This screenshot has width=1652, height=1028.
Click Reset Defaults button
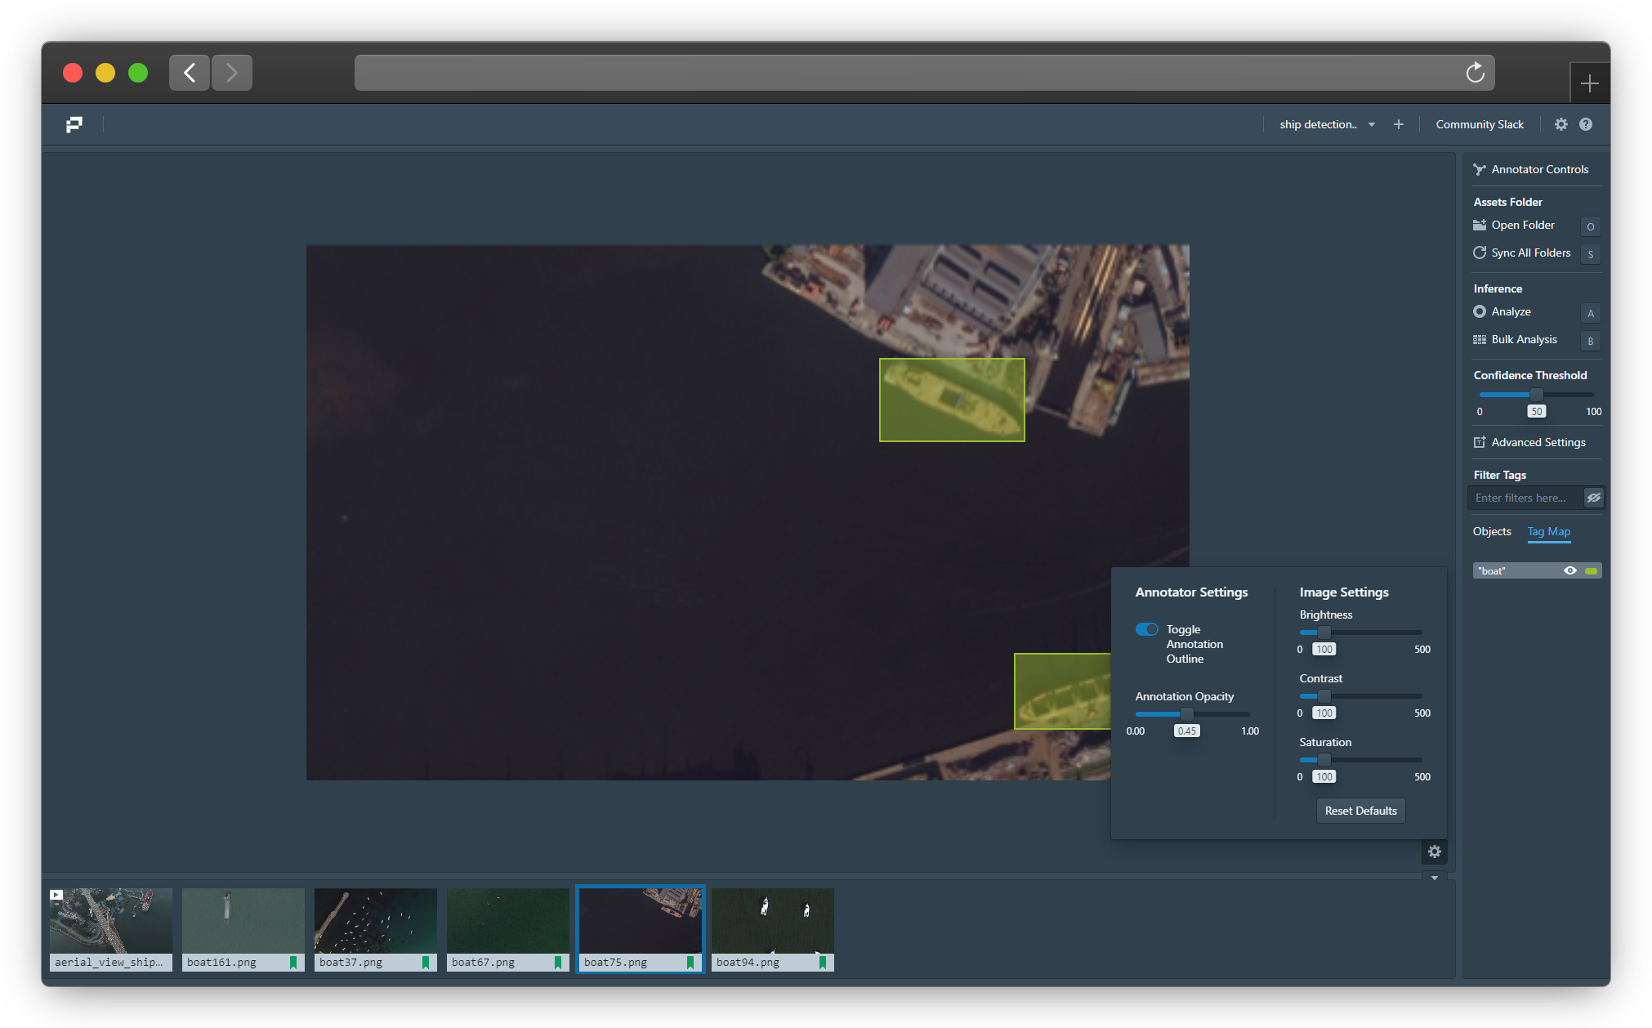(x=1361, y=811)
